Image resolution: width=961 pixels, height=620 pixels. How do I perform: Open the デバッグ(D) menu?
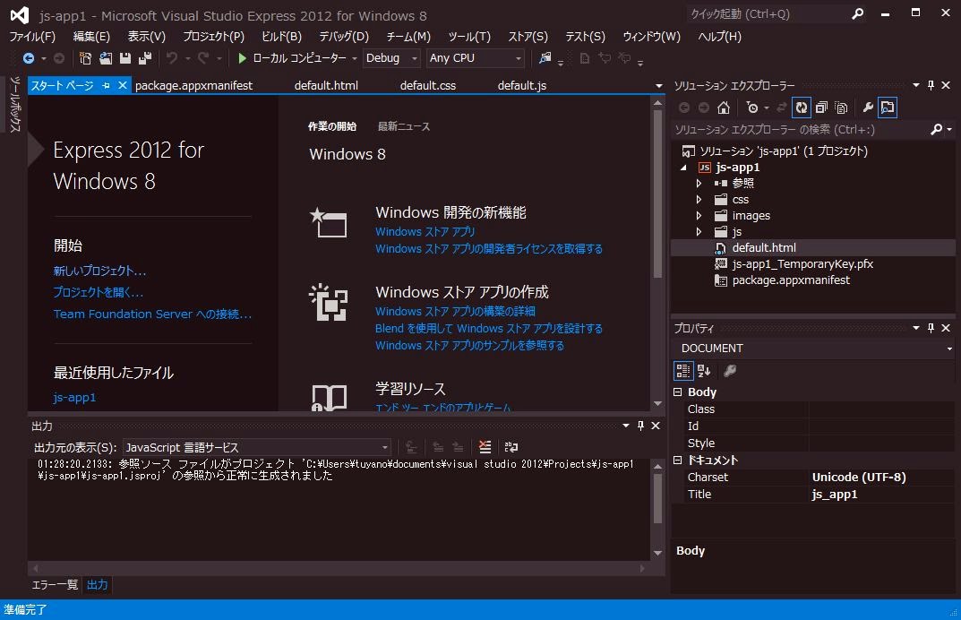pos(344,37)
